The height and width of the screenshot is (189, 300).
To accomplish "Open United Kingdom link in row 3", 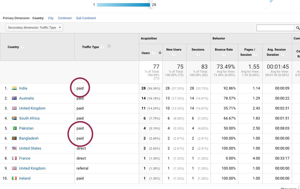I will click(x=32, y=108).
